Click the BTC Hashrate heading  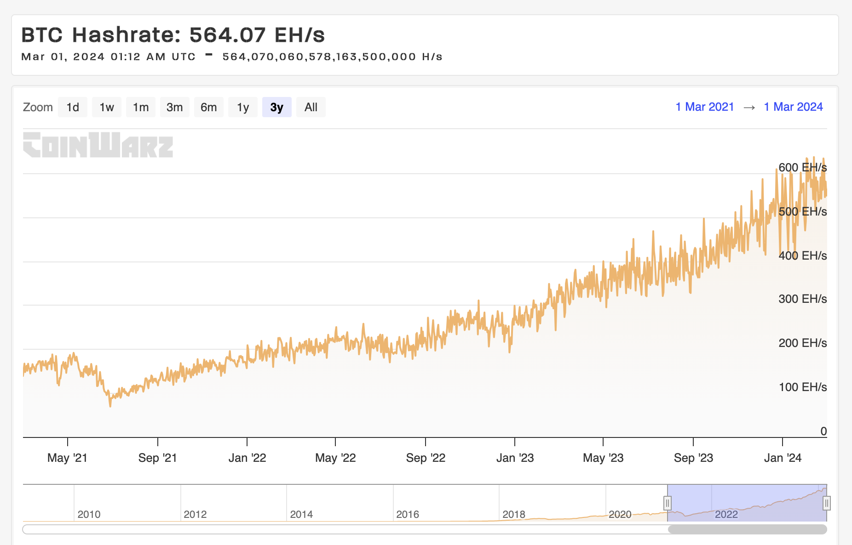coord(173,35)
